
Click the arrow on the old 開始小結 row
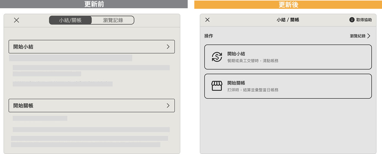[x=168, y=47]
